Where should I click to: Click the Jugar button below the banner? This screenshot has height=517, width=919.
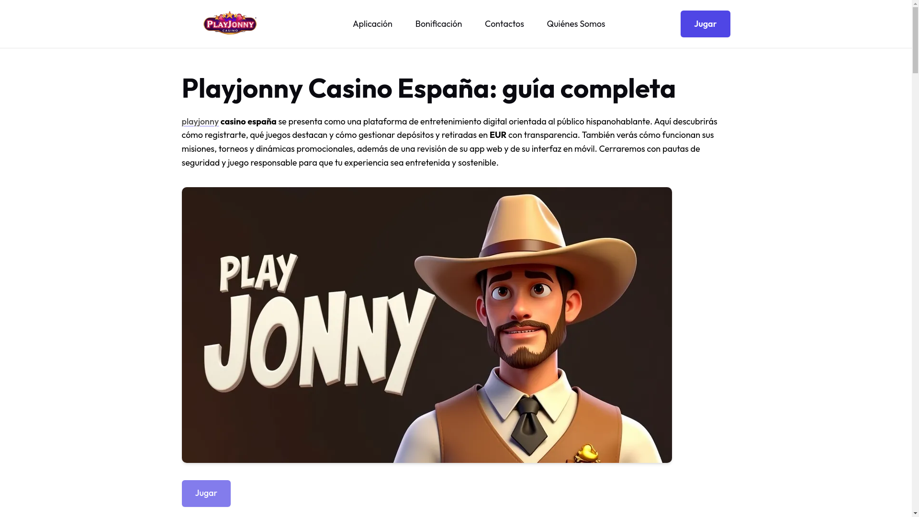206,493
